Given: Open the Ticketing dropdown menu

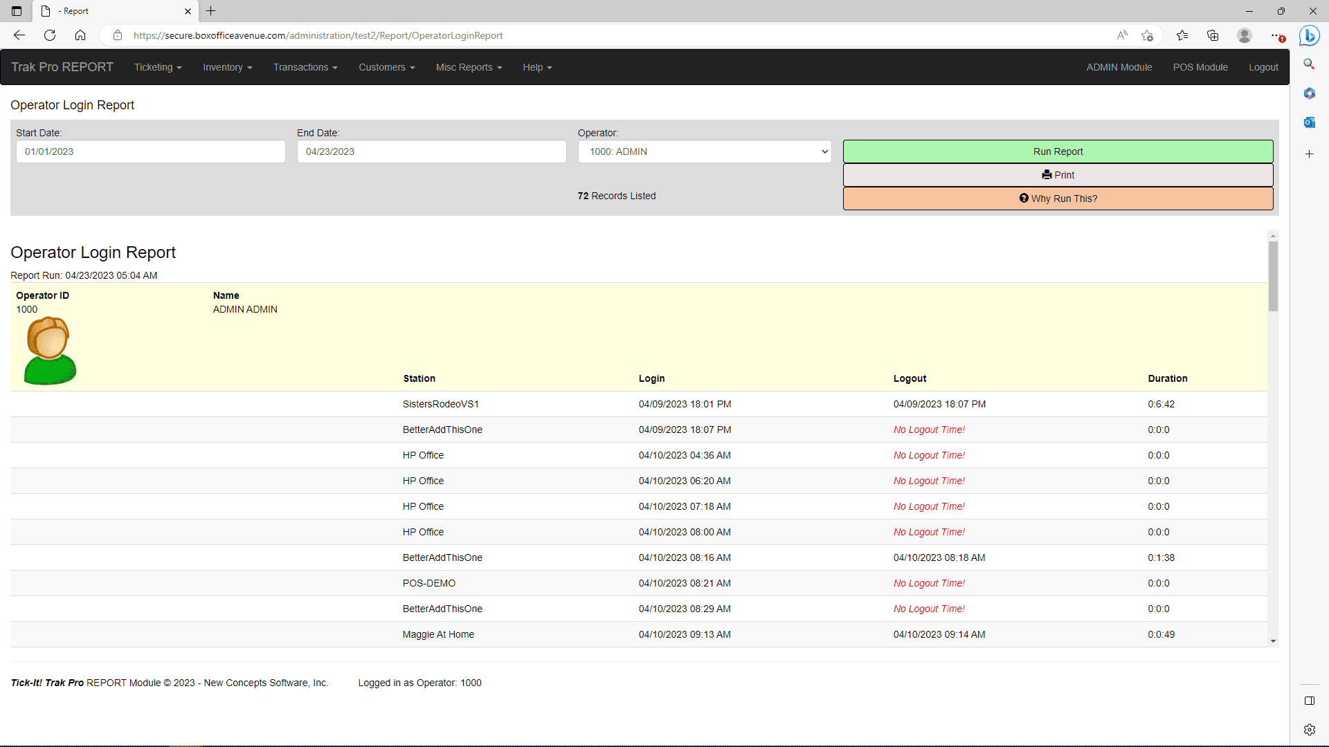Looking at the screenshot, I should [x=158, y=67].
